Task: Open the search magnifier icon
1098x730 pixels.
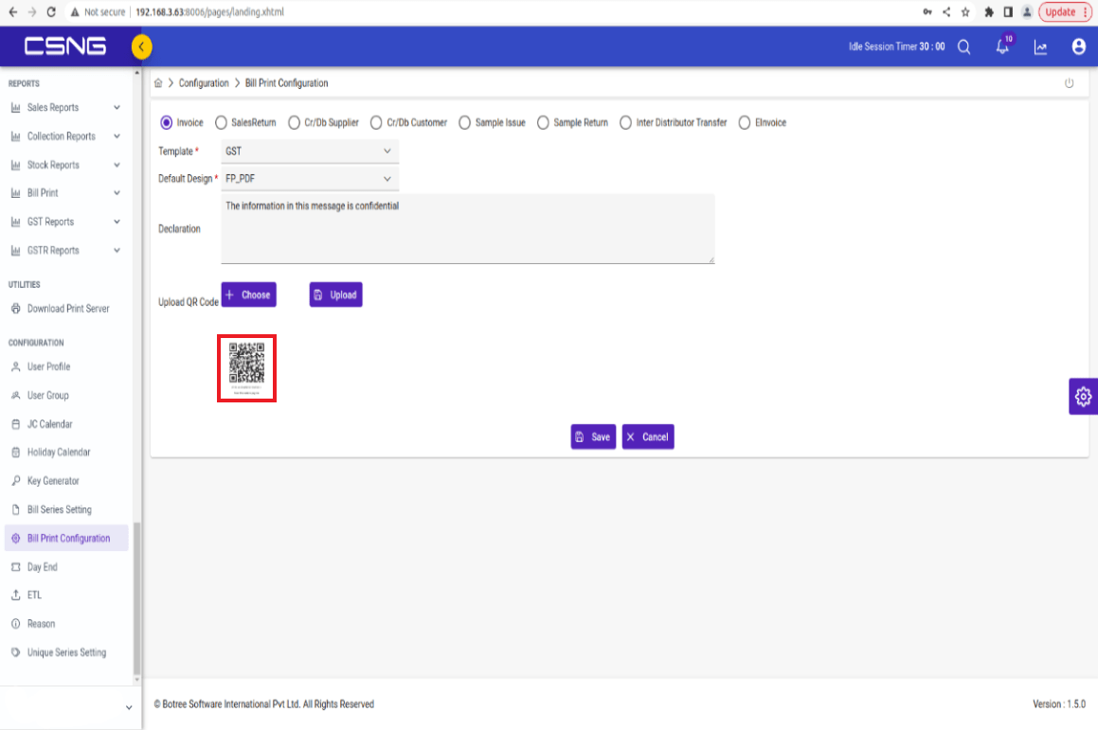Action: click(964, 47)
